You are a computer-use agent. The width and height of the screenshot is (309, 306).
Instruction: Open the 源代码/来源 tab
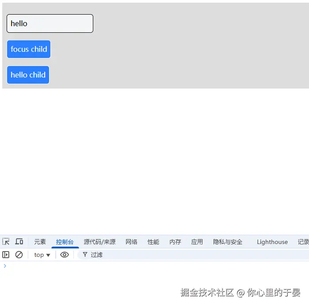(x=99, y=242)
